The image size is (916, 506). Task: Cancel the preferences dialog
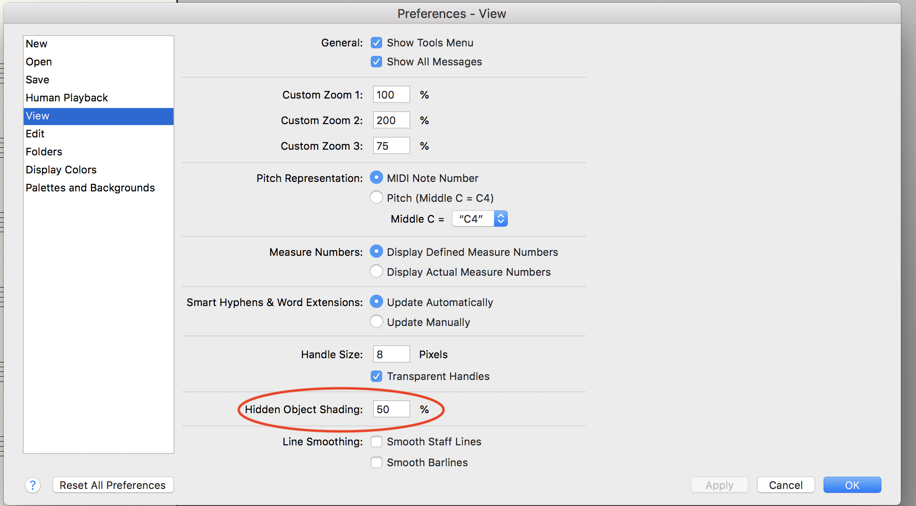pyautogui.click(x=786, y=485)
